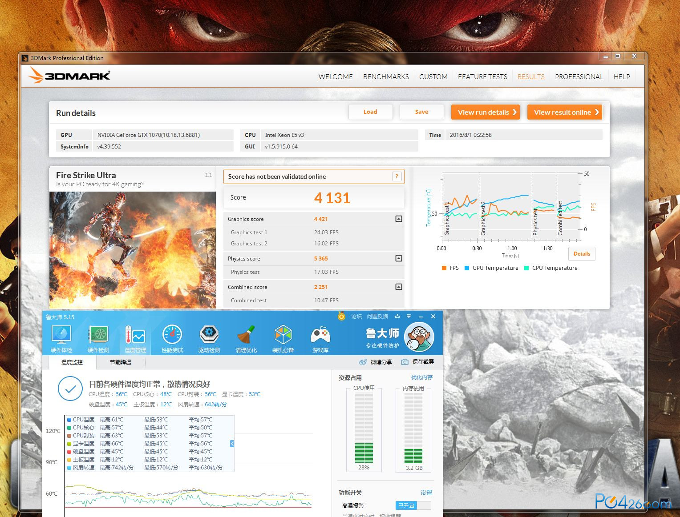Minimize the Ludashi window
Viewport: 680px width, 517px height.
[420, 316]
